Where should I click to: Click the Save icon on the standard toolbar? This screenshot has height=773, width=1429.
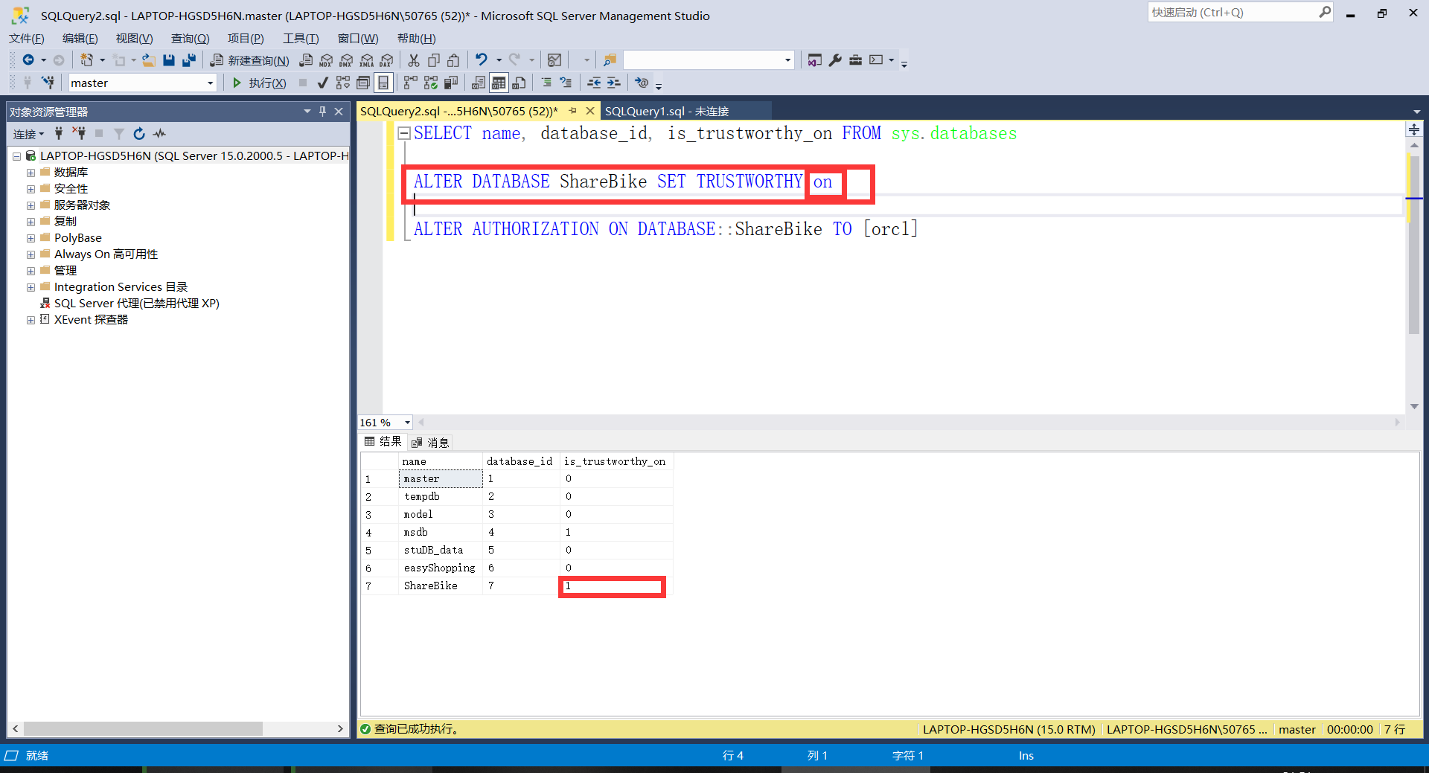(x=169, y=60)
